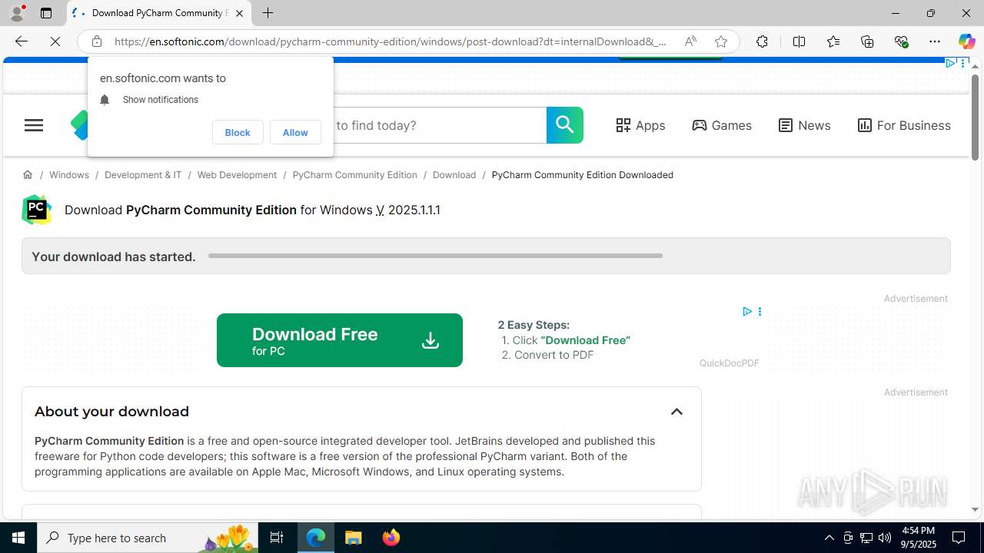Open the Apps menu
Viewport: 984px width, 553px height.
click(640, 125)
